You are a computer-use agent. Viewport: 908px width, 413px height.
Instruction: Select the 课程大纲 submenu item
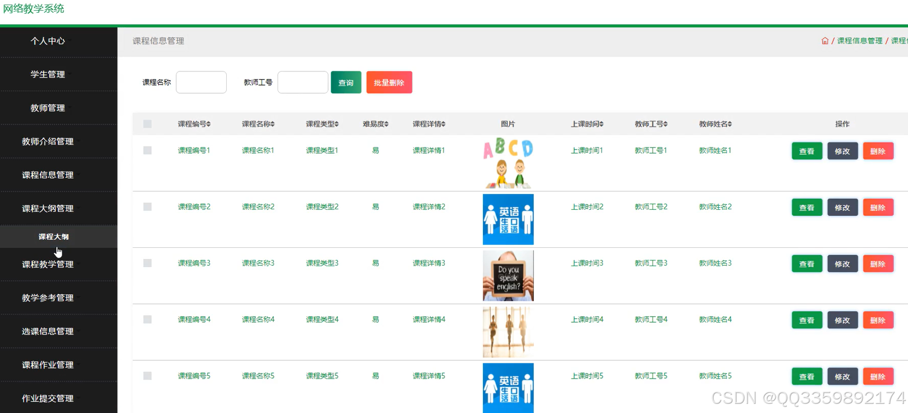(58, 237)
